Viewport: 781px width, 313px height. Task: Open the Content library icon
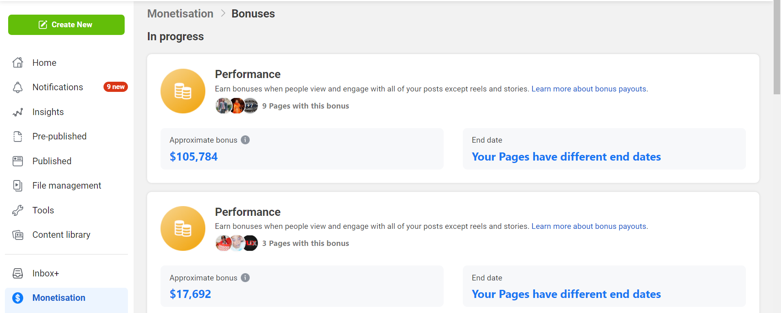[18, 235]
